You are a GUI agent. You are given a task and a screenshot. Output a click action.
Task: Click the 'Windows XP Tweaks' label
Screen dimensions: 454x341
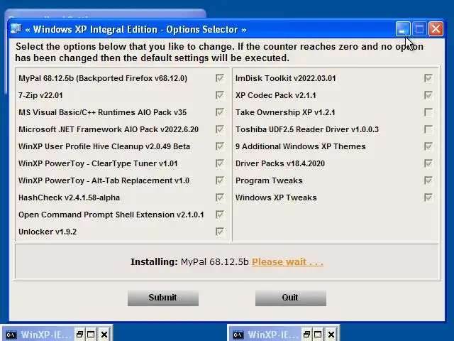click(x=276, y=197)
